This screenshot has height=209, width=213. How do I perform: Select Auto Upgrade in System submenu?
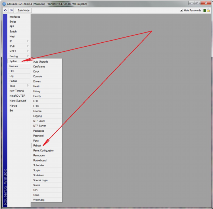pyautogui.click(x=47, y=62)
